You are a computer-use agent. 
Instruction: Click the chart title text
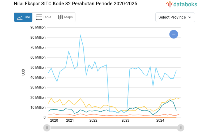click(75, 4)
